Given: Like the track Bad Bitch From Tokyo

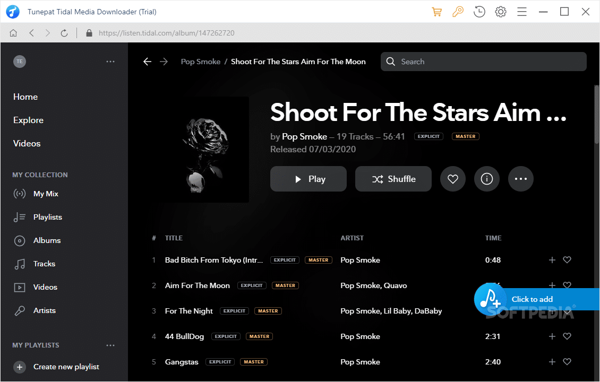Looking at the screenshot, I should tap(567, 260).
